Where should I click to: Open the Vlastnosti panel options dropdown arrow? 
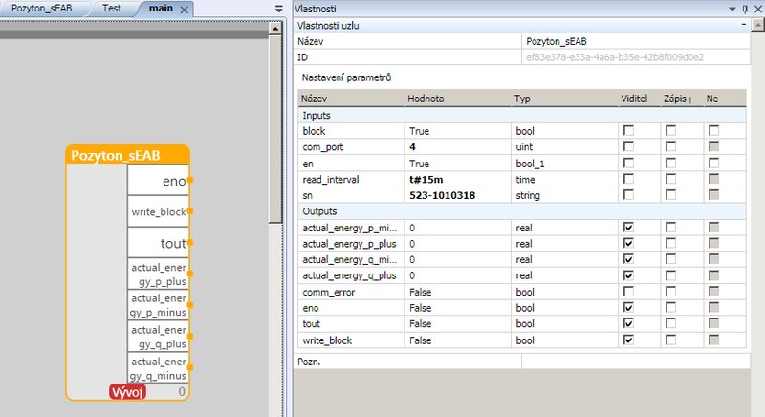pyautogui.click(x=732, y=9)
